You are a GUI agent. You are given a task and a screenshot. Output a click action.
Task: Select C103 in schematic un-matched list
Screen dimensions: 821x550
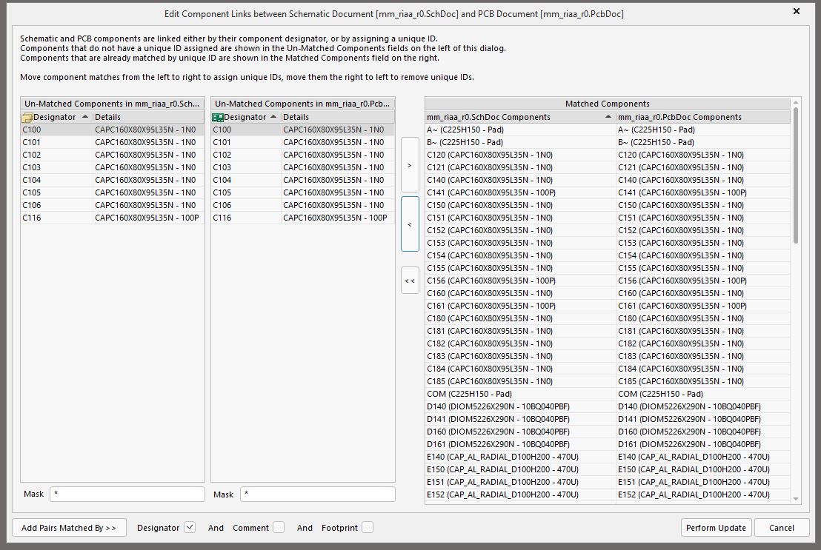[112, 167]
